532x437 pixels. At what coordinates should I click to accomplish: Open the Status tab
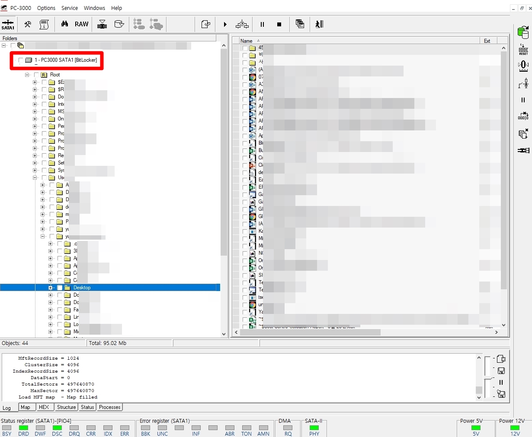pyautogui.click(x=87, y=407)
